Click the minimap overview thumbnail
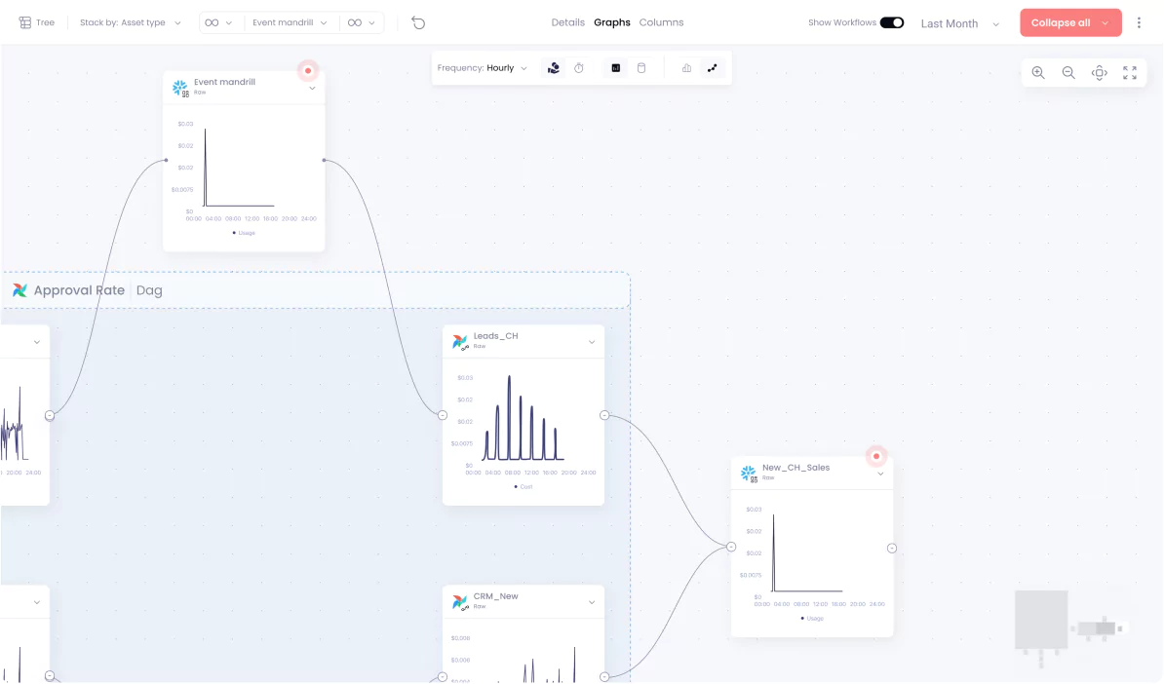 [1069, 627]
